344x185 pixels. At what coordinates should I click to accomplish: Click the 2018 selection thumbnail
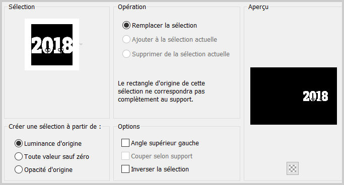point(52,45)
